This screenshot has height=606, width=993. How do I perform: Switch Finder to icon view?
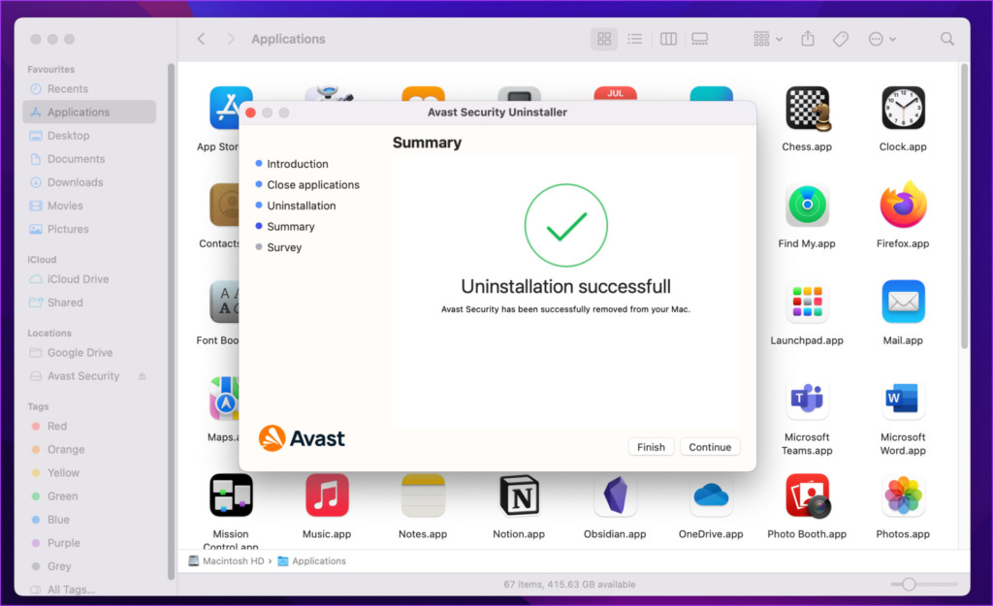(x=604, y=39)
